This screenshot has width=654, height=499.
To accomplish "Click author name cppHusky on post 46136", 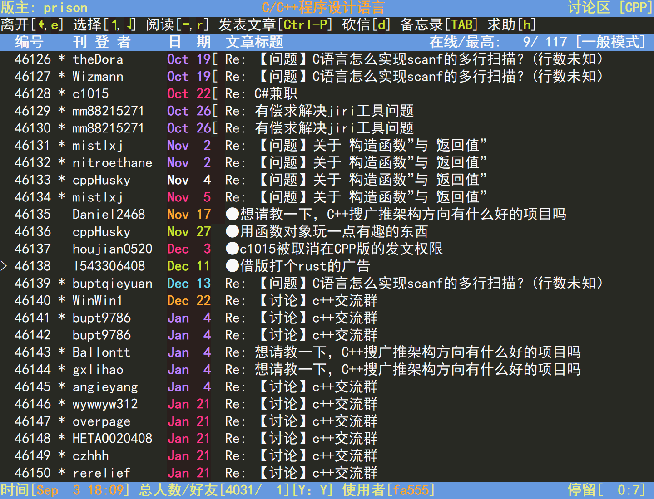I will point(101,232).
